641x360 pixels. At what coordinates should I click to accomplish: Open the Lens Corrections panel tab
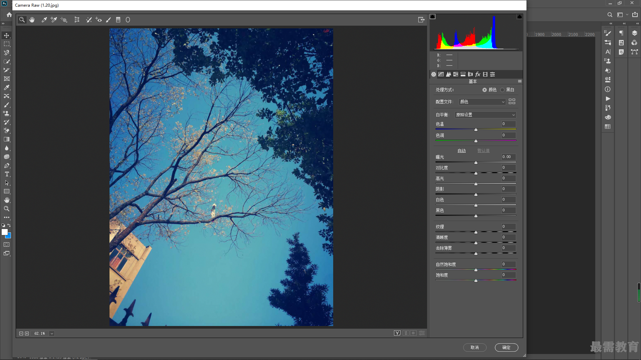[470, 74]
